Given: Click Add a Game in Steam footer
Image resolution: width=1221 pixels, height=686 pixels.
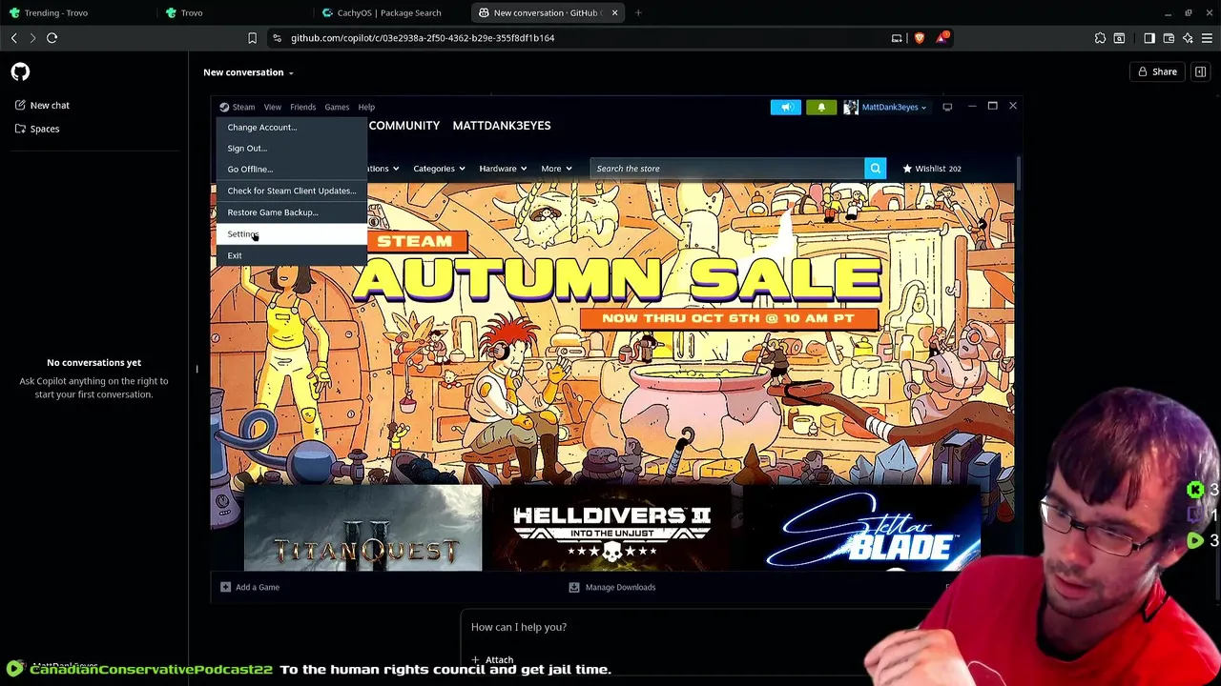Looking at the screenshot, I should 250,587.
